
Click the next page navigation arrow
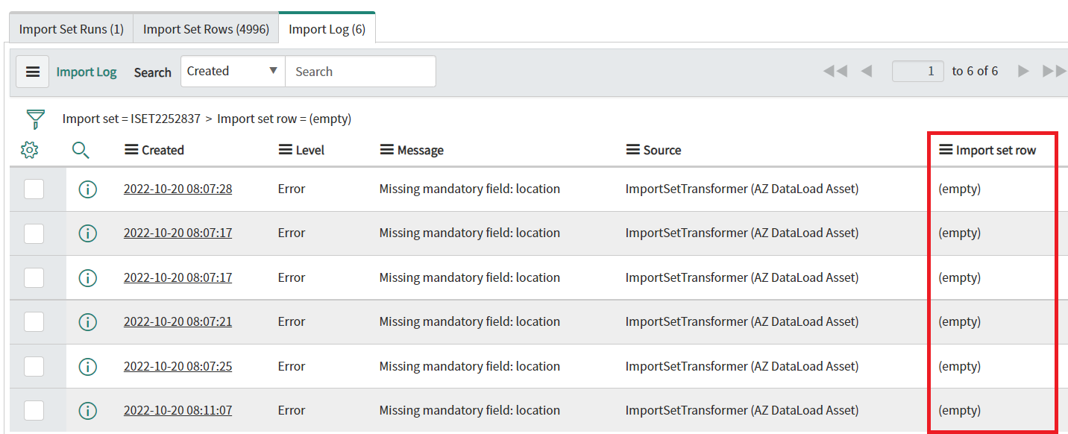(1023, 71)
